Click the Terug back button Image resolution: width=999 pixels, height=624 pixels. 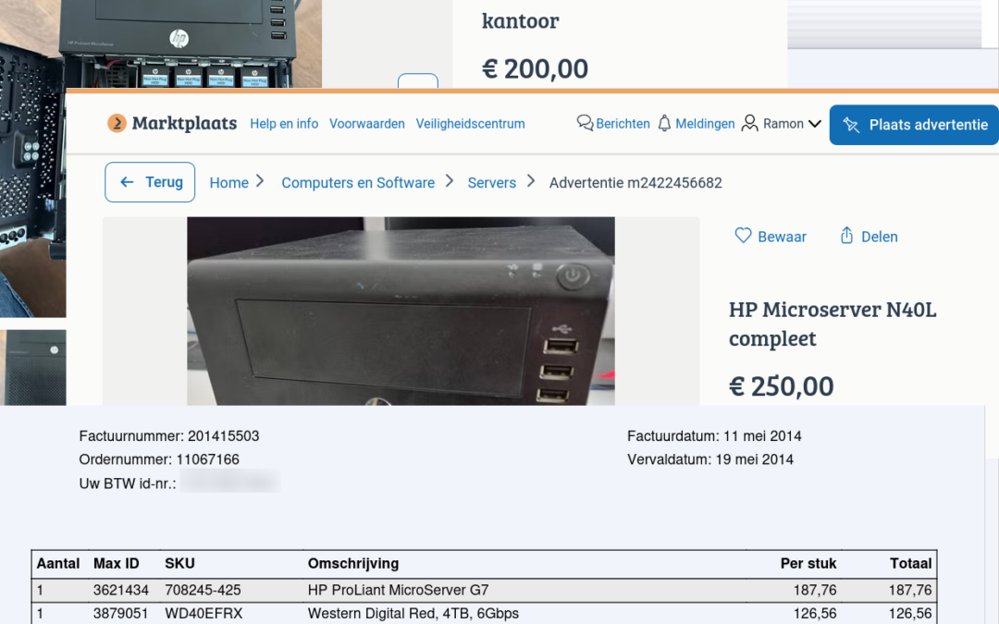pyautogui.click(x=150, y=182)
